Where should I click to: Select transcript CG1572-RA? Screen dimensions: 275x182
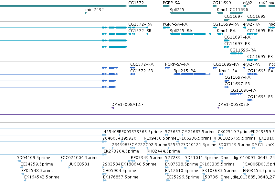[x=140, y=24]
